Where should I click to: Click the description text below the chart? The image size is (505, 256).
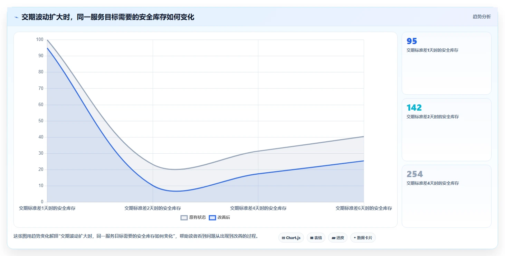coord(136,236)
